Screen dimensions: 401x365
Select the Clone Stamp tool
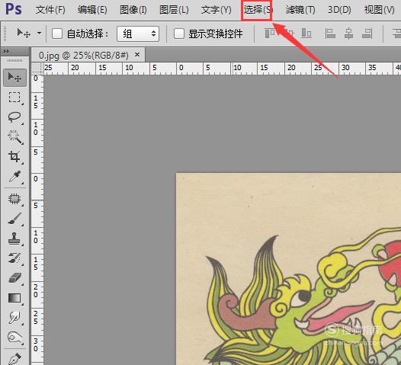coord(14,239)
